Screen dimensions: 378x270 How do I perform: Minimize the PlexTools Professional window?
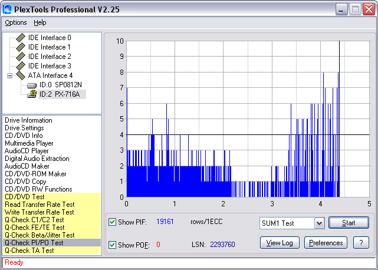point(341,9)
